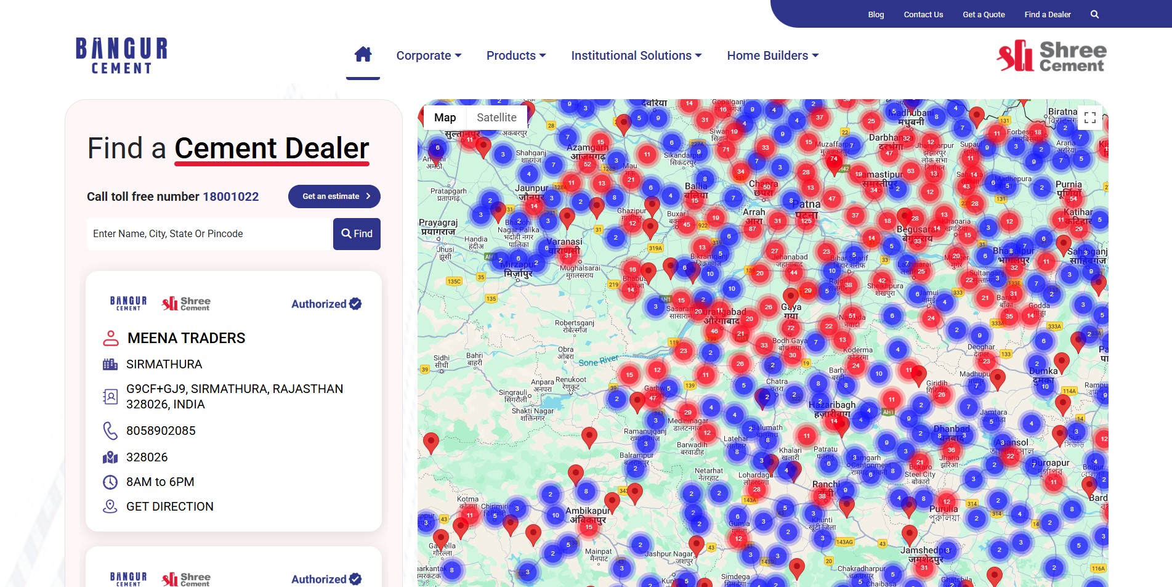The height and width of the screenshot is (587, 1172).
Task: Click the GET DIRECTION pin icon
Action: click(x=111, y=506)
